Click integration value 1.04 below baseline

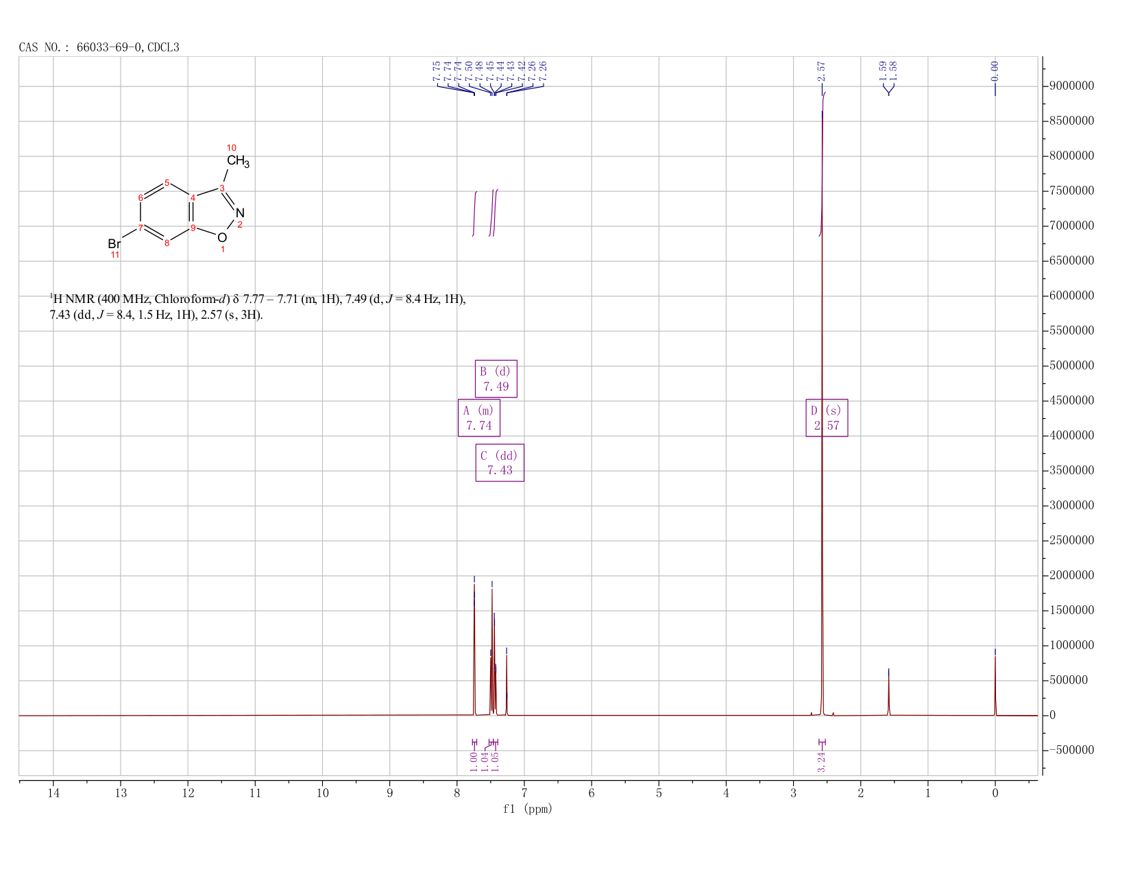pyautogui.click(x=485, y=762)
